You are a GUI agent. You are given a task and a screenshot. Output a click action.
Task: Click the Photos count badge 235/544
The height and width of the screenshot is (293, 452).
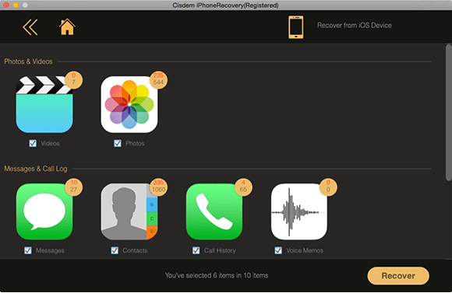point(158,79)
